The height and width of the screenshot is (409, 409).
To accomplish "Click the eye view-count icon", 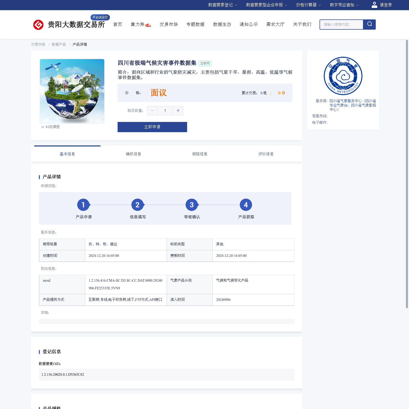I will 42,127.
